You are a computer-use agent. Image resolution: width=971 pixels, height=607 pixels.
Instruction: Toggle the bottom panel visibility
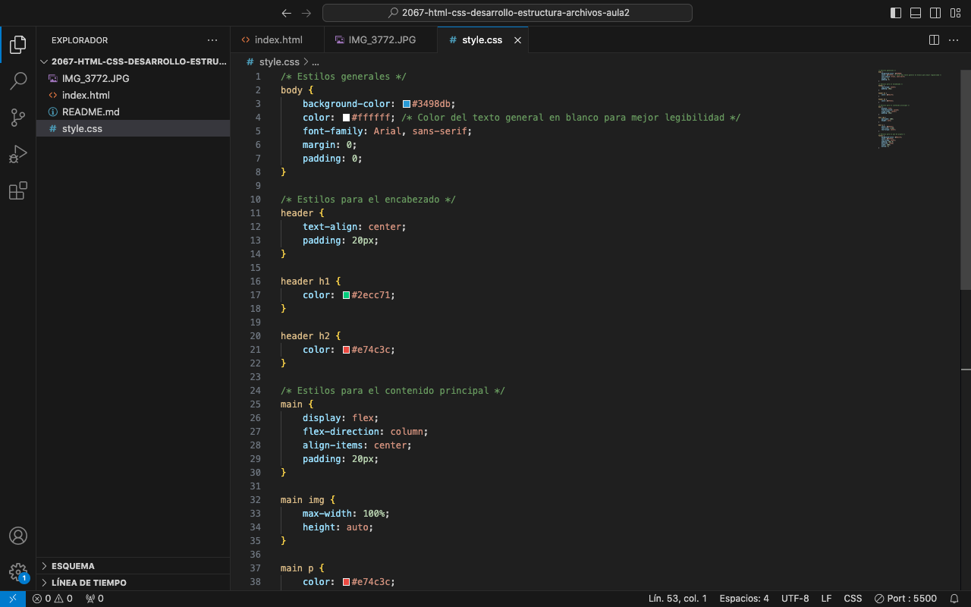coord(916,13)
